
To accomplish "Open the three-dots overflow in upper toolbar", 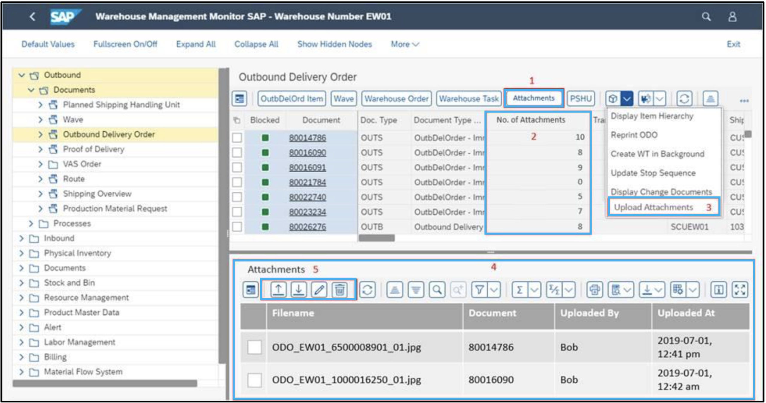I will coord(744,101).
